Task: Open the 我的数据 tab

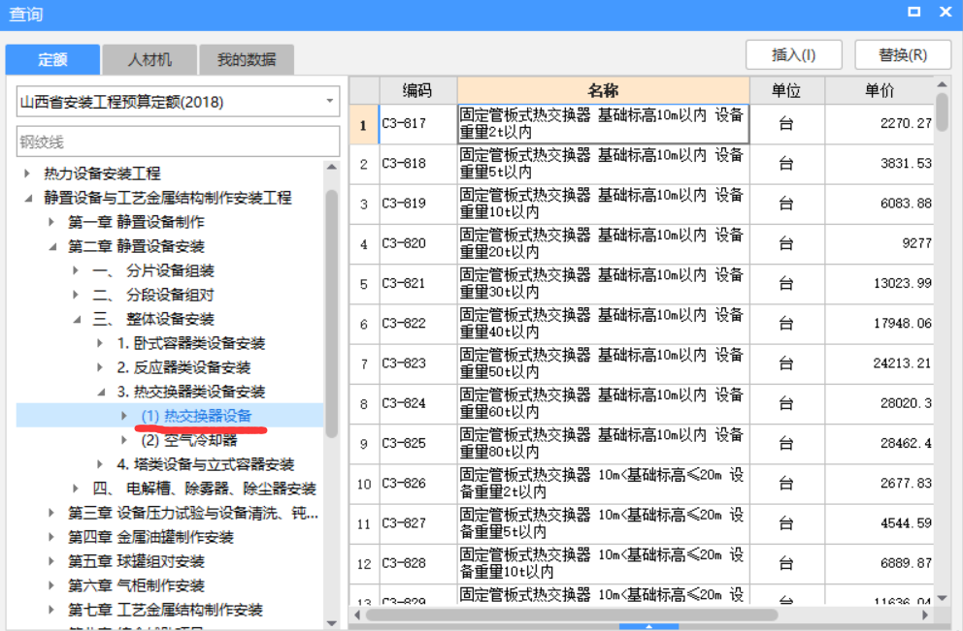Action: coord(247,59)
